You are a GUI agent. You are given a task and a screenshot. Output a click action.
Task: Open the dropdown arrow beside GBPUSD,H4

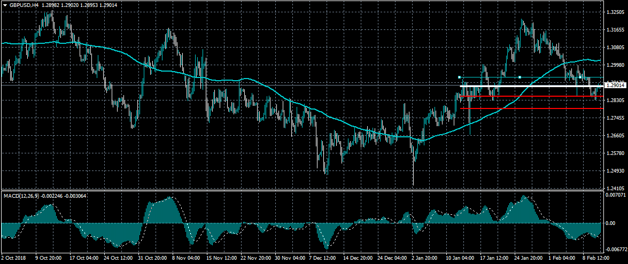[5, 5]
